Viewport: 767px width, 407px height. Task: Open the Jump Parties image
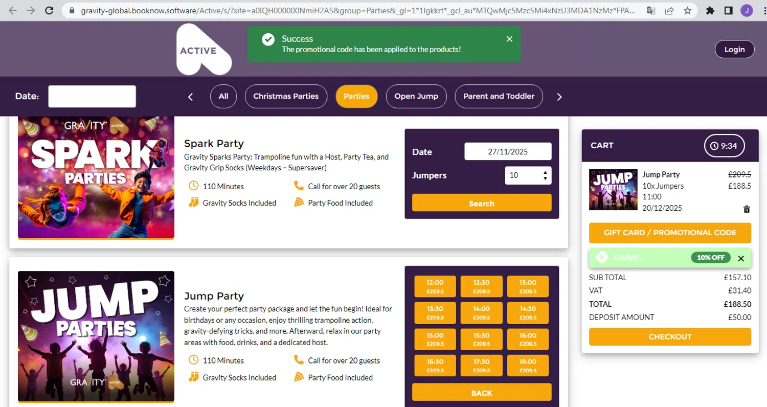(96, 336)
